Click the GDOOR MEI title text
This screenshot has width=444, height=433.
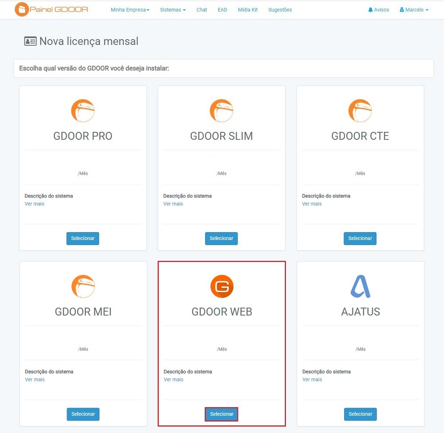pyautogui.click(x=83, y=312)
